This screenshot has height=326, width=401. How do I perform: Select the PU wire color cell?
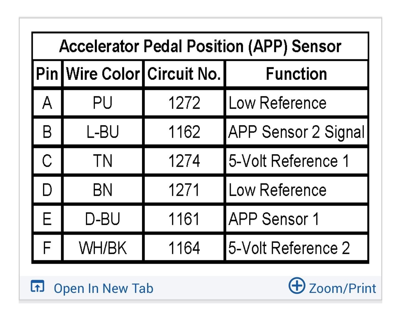click(103, 103)
